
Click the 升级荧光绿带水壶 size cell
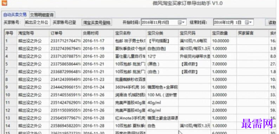tap(194, 56)
